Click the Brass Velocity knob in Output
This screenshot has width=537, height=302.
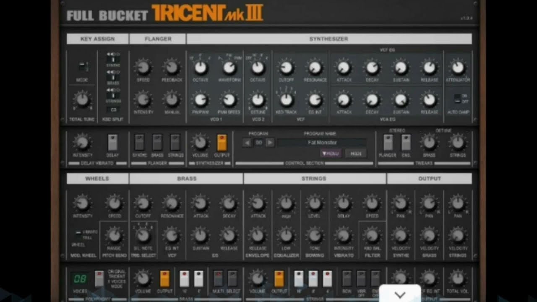click(x=429, y=236)
